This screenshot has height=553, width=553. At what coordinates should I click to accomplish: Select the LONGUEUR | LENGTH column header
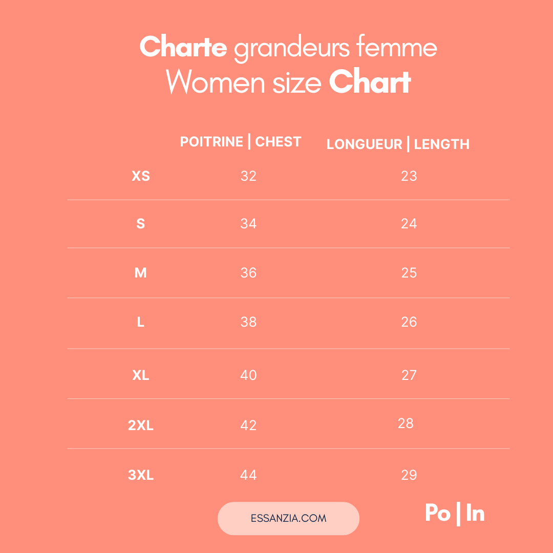click(x=398, y=144)
